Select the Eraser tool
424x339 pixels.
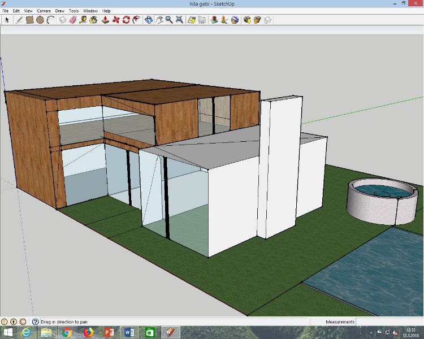coord(73,20)
